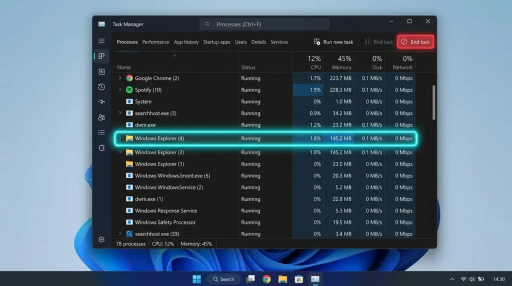
Task: Select the Windows Windows.5nord.exe (5) row
Action: 264,175
